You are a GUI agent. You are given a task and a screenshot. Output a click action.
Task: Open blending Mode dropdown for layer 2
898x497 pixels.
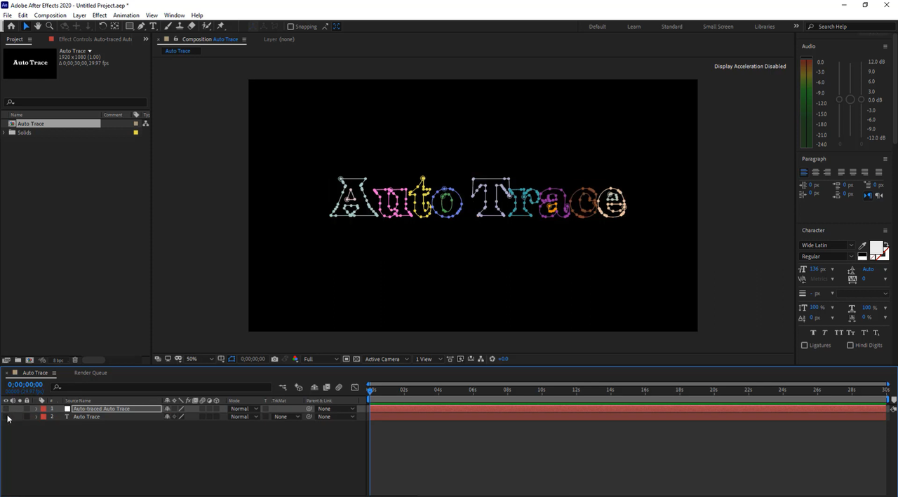244,416
